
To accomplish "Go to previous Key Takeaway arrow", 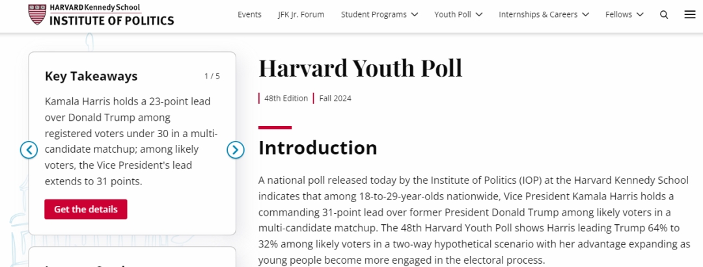I will [x=29, y=150].
